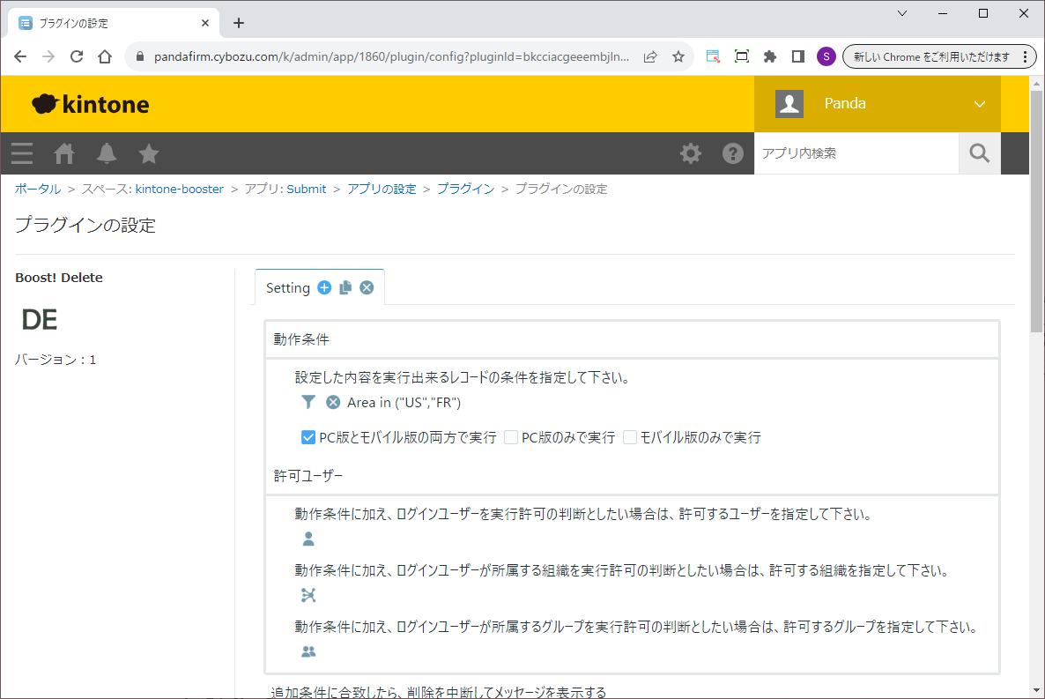Click the アプリ内検索 search field

pyautogui.click(x=856, y=153)
